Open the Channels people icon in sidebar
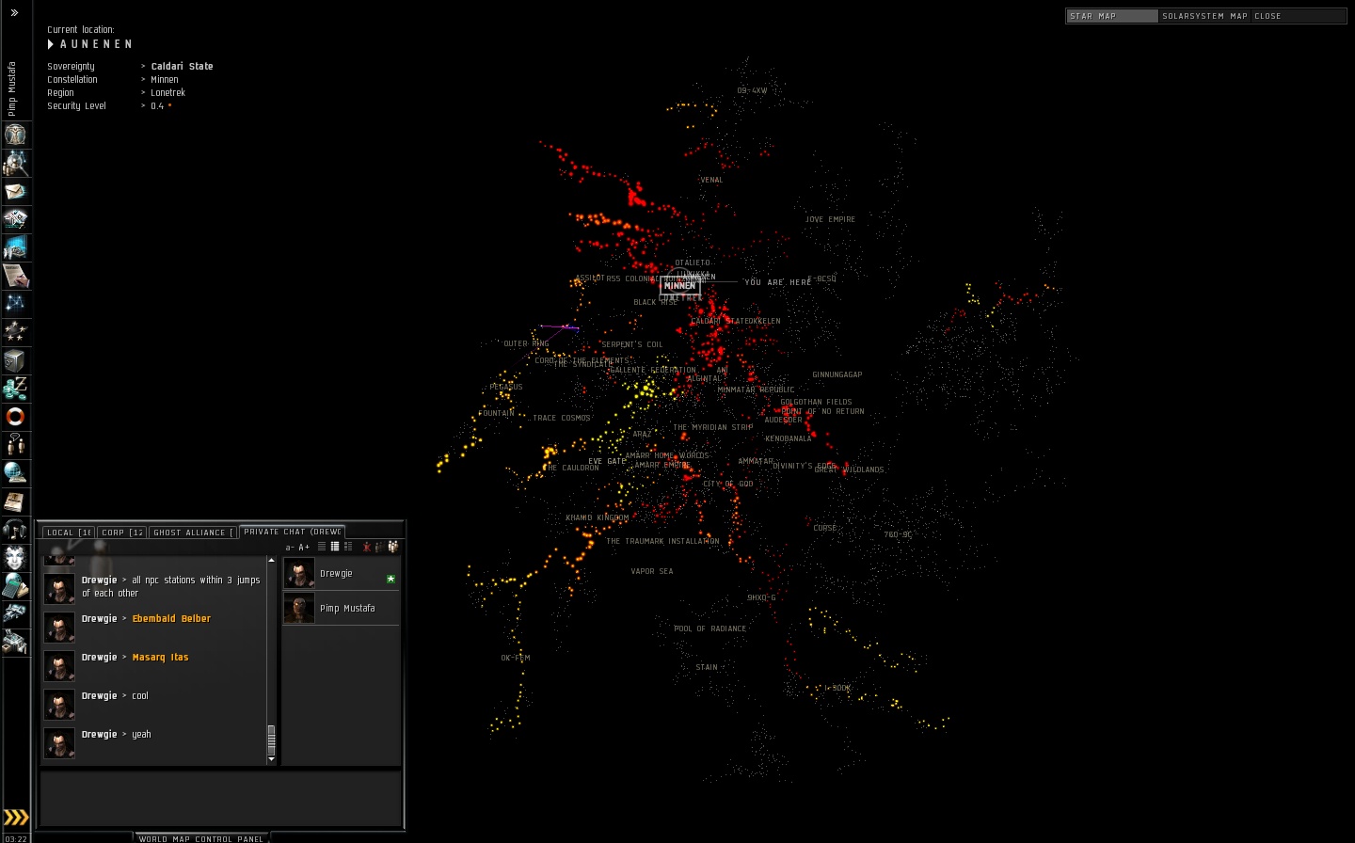1355x843 pixels. (15, 444)
